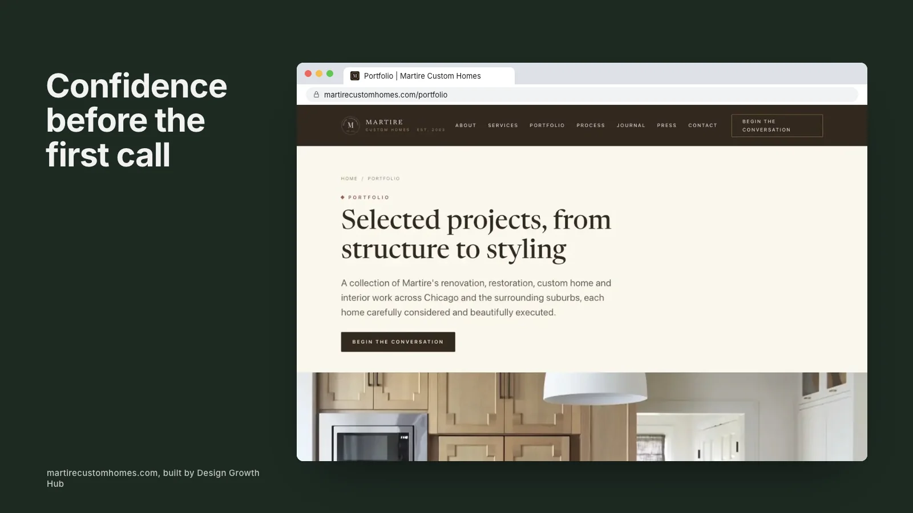Click the 'A collection of Martire's renovation' paragraph
This screenshot has width=913, height=513.
pyautogui.click(x=476, y=298)
